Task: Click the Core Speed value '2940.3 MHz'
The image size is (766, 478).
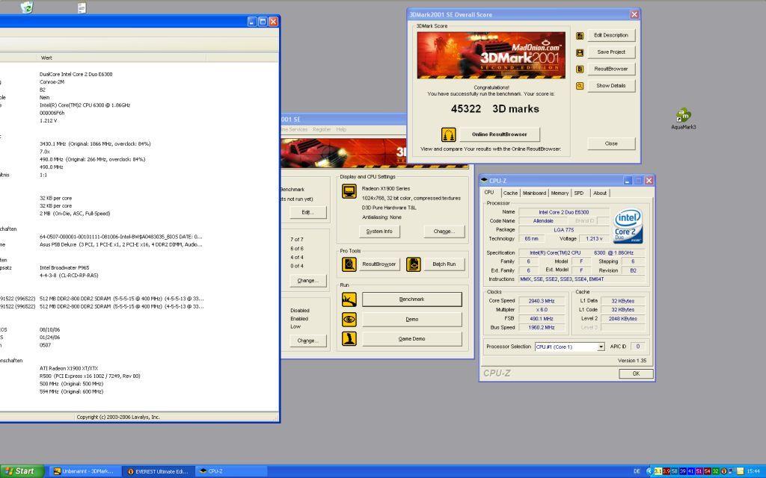Action: [542, 301]
